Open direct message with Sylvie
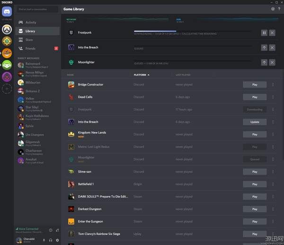Screen dimensions: 284x245 tap(37, 126)
